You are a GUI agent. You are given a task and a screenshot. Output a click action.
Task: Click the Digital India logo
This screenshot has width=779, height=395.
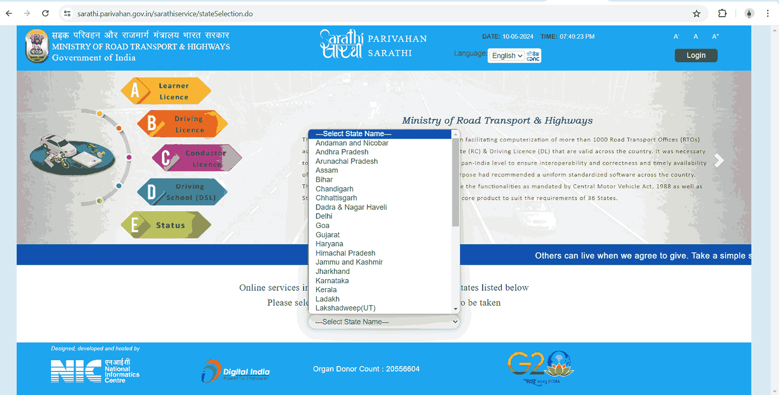[x=235, y=371]
